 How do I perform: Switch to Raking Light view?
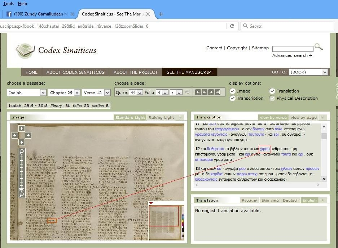click(x=161, y=117)
